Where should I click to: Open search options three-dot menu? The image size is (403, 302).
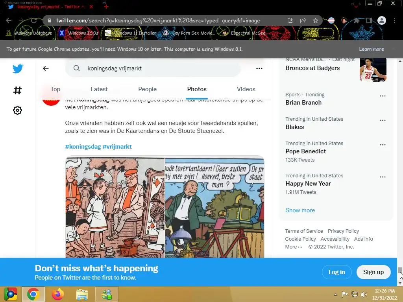pyautogui.click(x=259, y=68)
